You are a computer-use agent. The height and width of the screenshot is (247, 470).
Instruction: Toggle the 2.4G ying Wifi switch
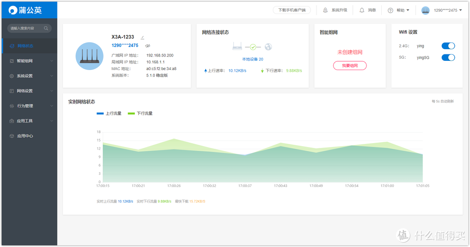coord(448,46)
